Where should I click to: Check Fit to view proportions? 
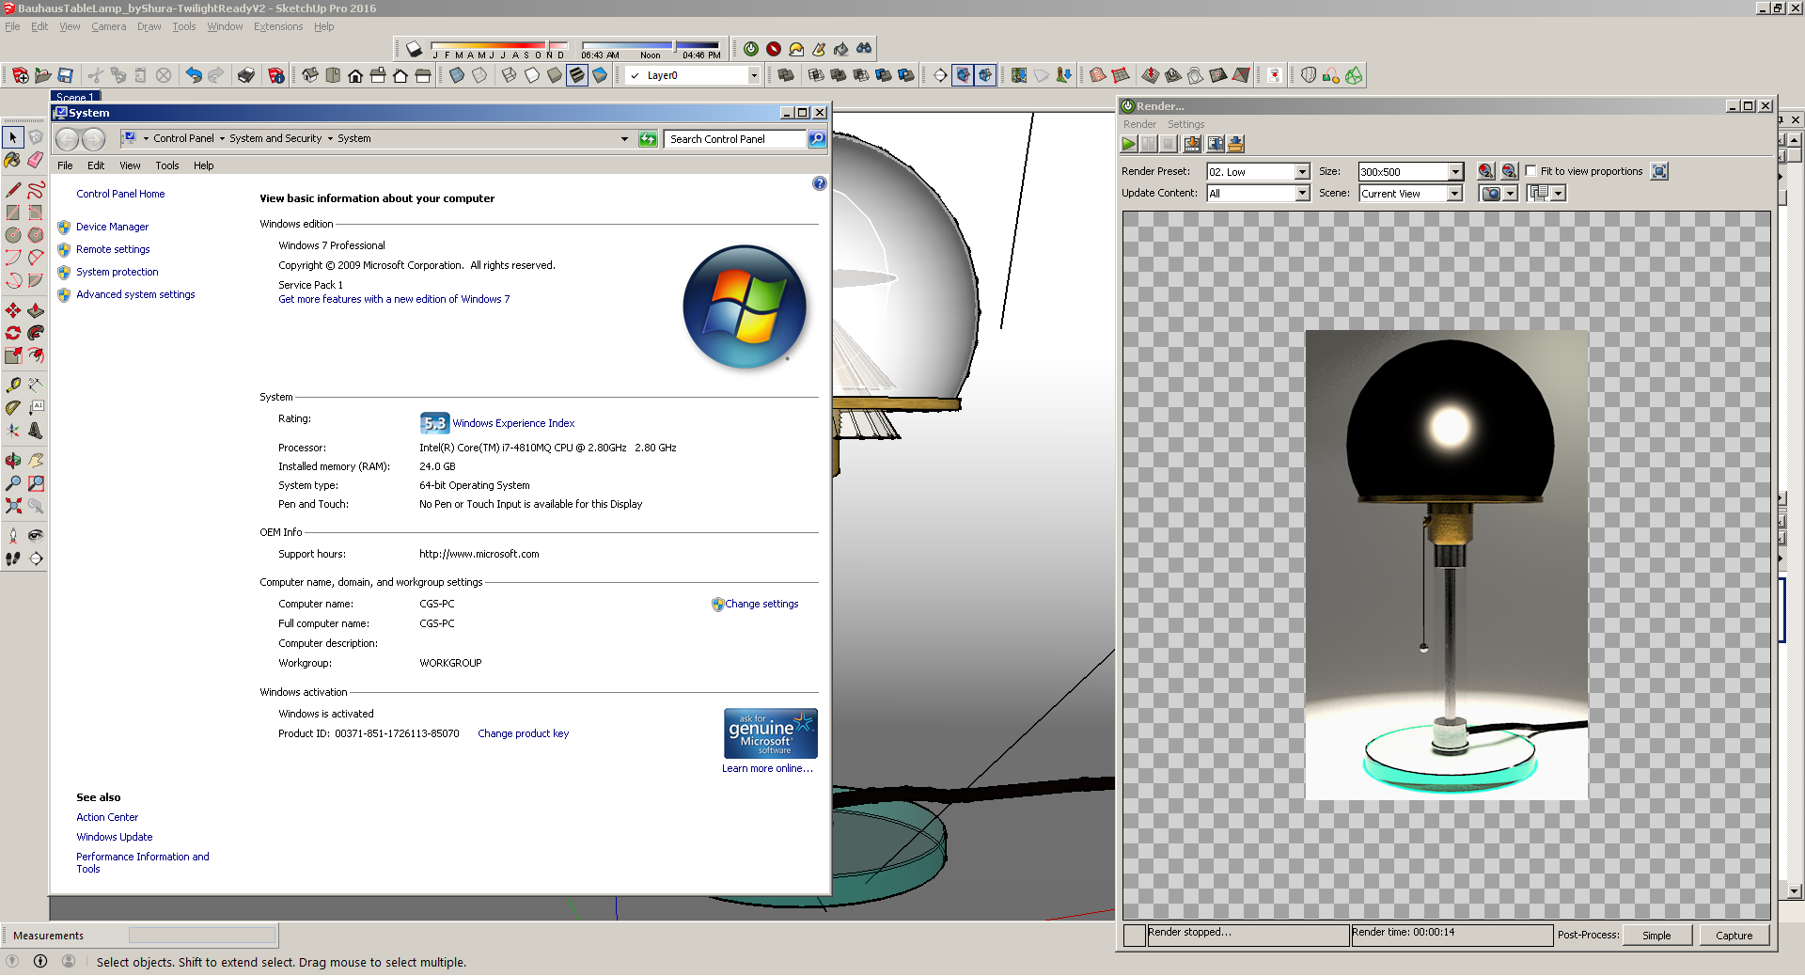click(1531, 171)
